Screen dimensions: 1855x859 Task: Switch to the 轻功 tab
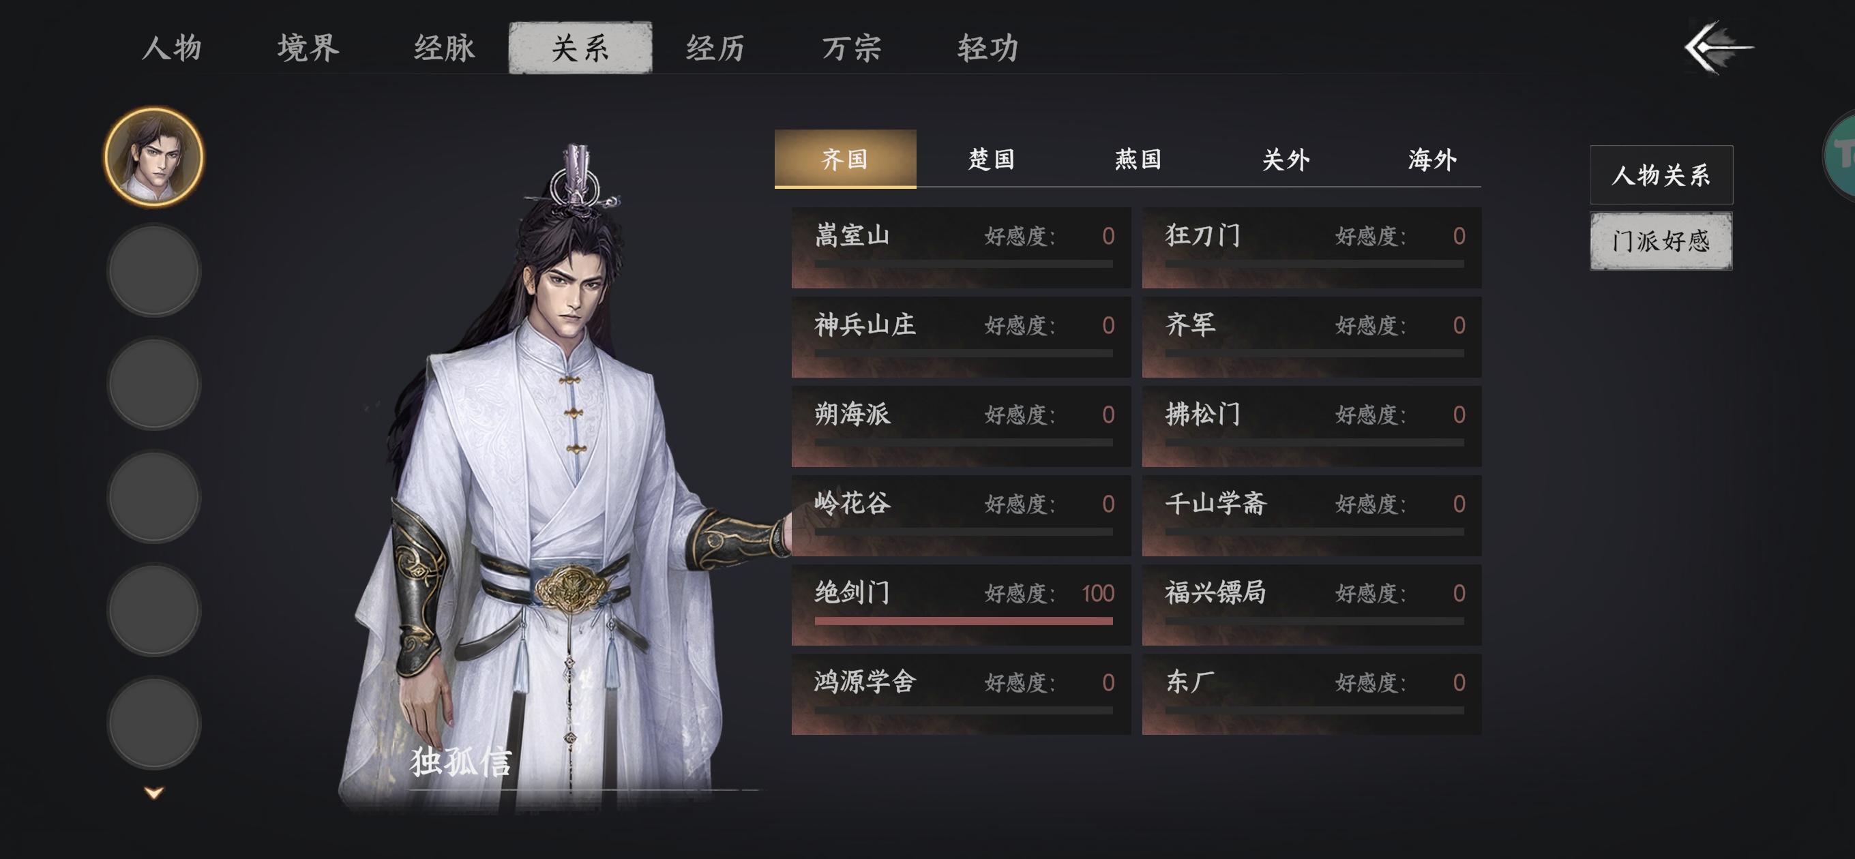pos(988,48)
